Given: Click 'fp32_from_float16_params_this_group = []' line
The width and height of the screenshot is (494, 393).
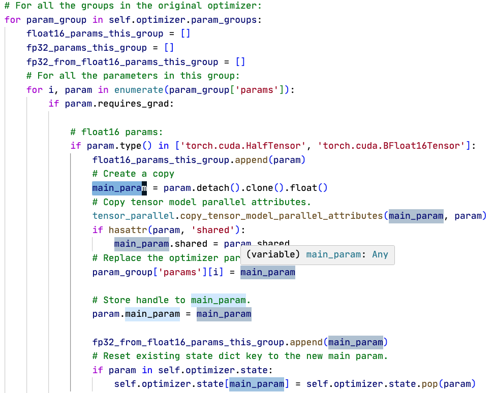Looking at the screenshot, I should pos(136,61).
